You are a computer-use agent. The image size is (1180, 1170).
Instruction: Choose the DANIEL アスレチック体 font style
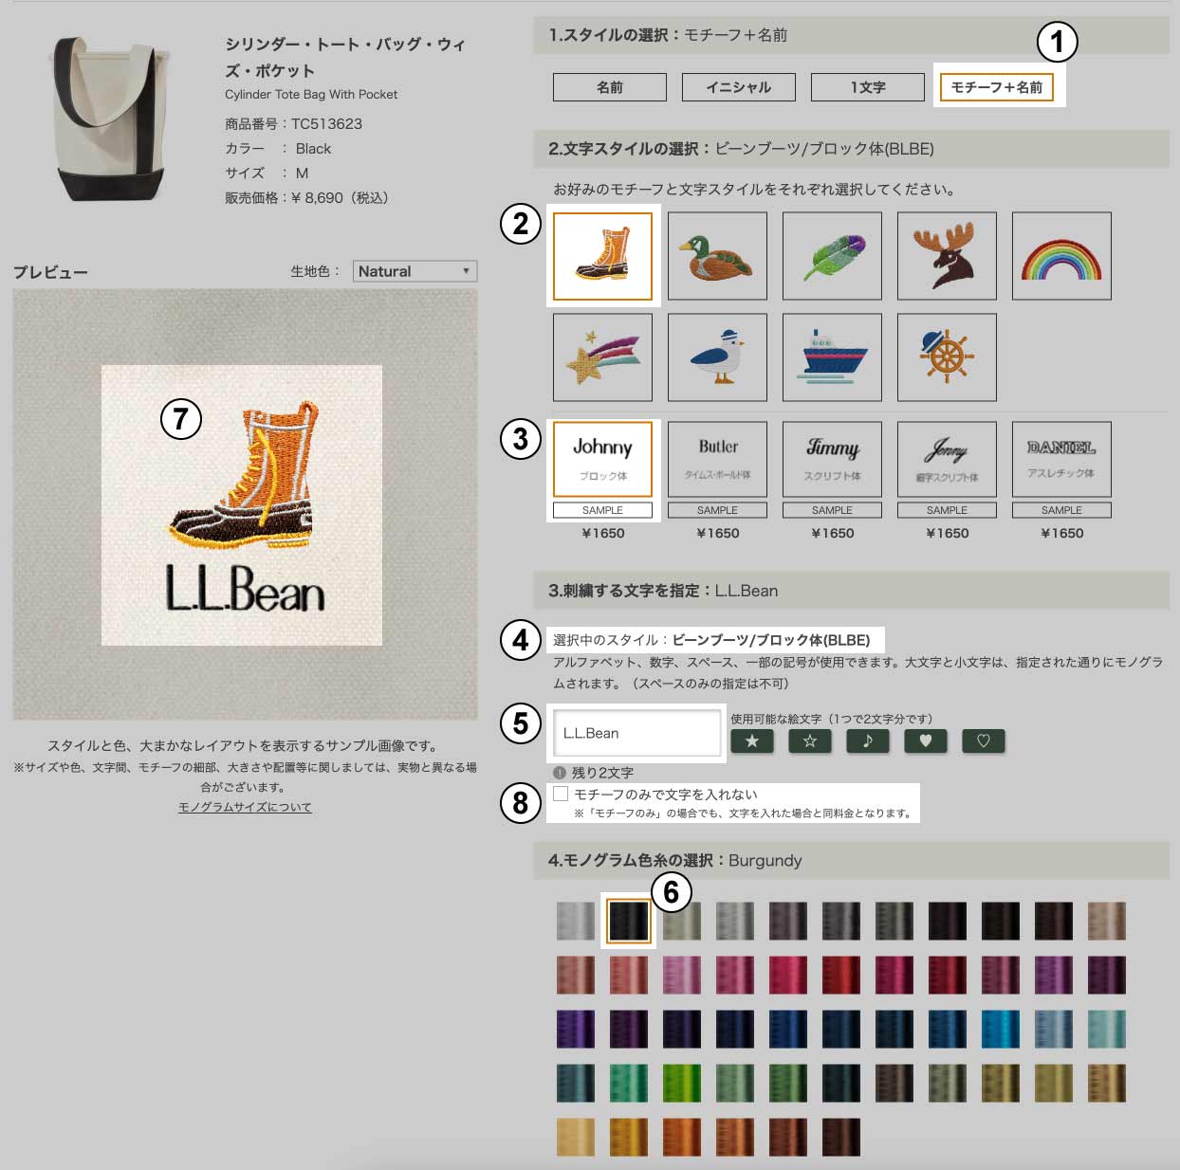[x=1061, y=459]
